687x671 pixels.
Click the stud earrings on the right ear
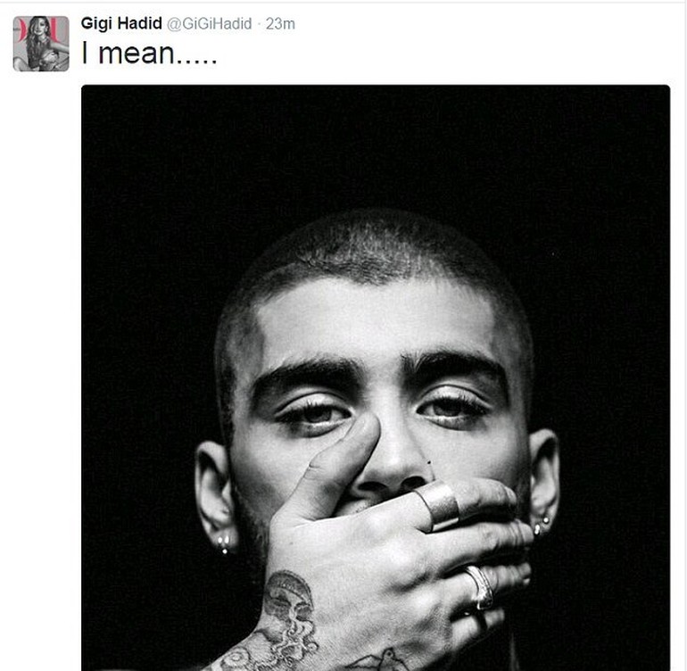point(542,525)
